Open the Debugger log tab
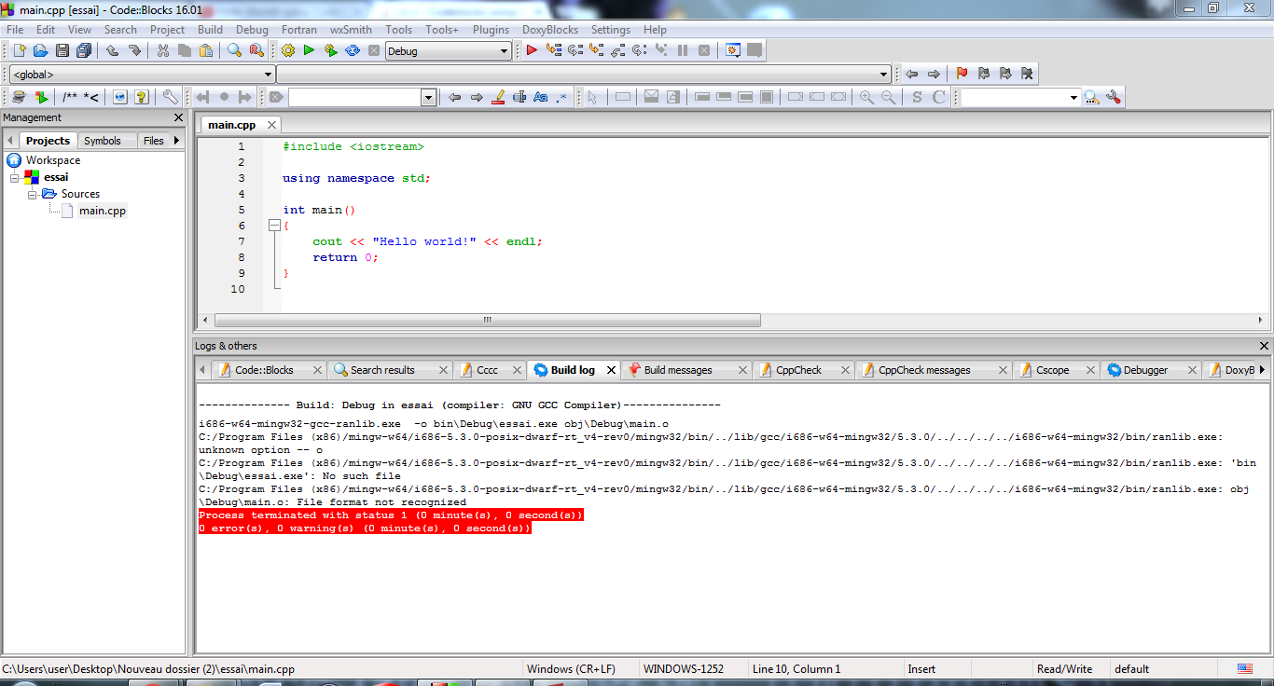The image size is (1274, 686). click(x=1145, y=370)
